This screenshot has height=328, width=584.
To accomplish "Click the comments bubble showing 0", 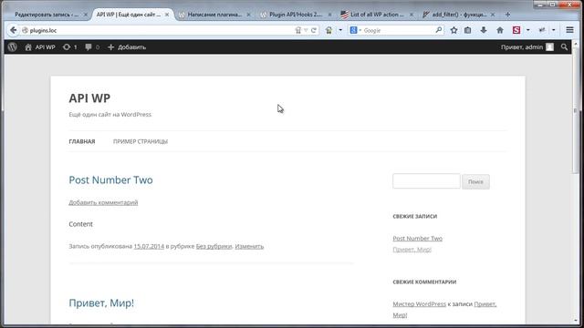I will coord(92,46).
